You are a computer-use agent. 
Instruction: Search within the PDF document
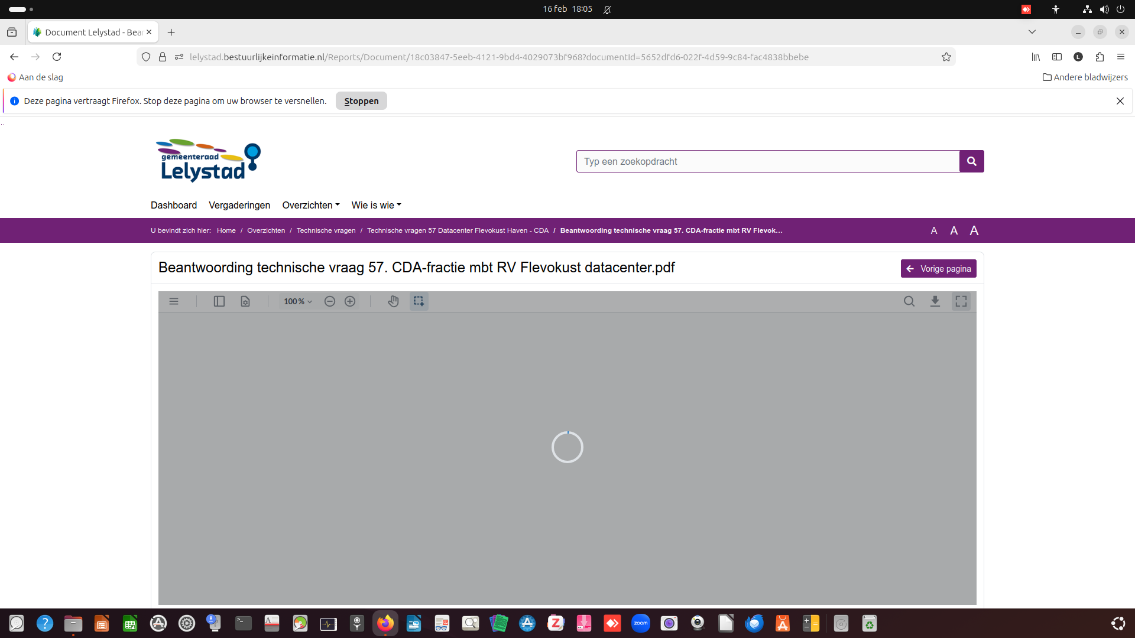[x=909, y=301]
